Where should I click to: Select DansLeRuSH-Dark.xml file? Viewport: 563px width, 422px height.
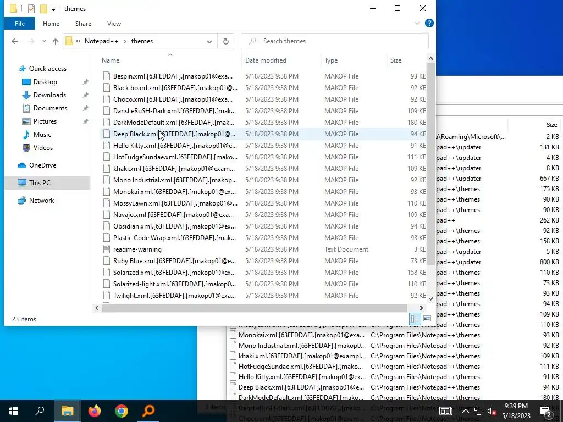[x=264, y=111]
